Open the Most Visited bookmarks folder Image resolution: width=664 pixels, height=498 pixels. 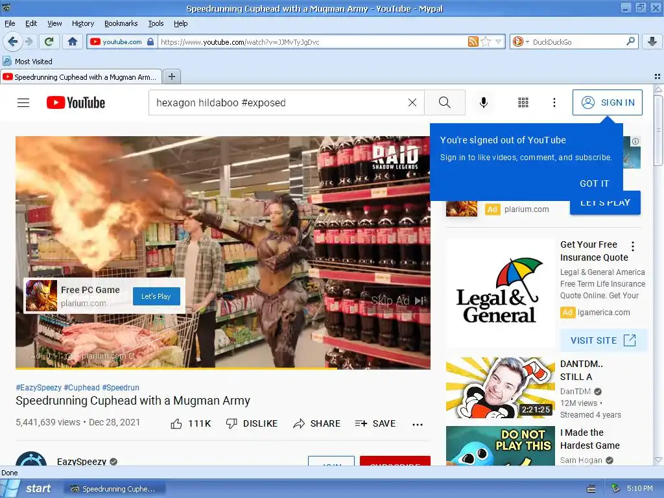click(x=27, y=62)
